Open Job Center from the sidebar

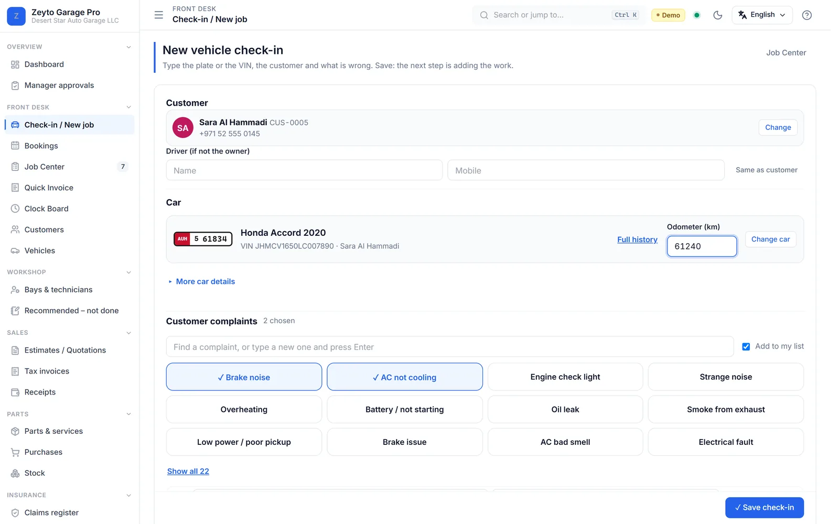pyautogui.click(x=69, y=167)
